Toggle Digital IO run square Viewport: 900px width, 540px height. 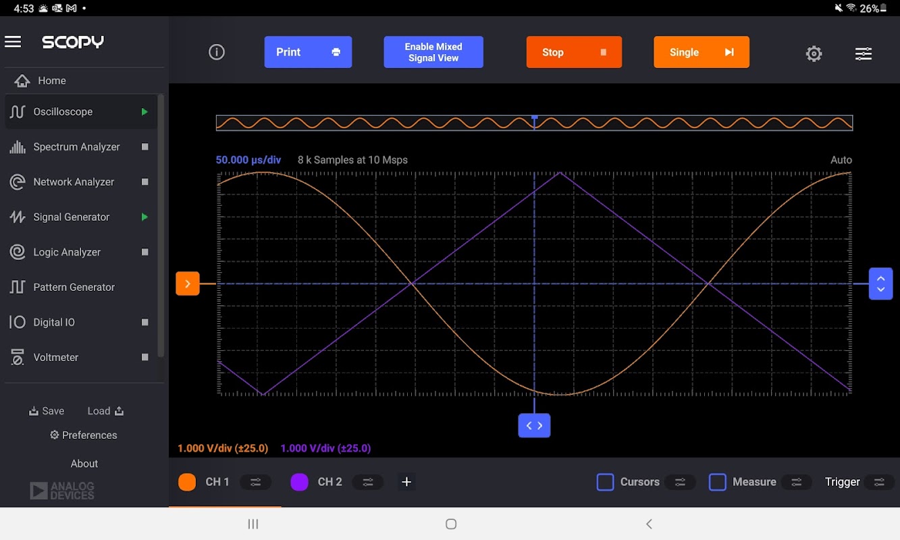144,323
